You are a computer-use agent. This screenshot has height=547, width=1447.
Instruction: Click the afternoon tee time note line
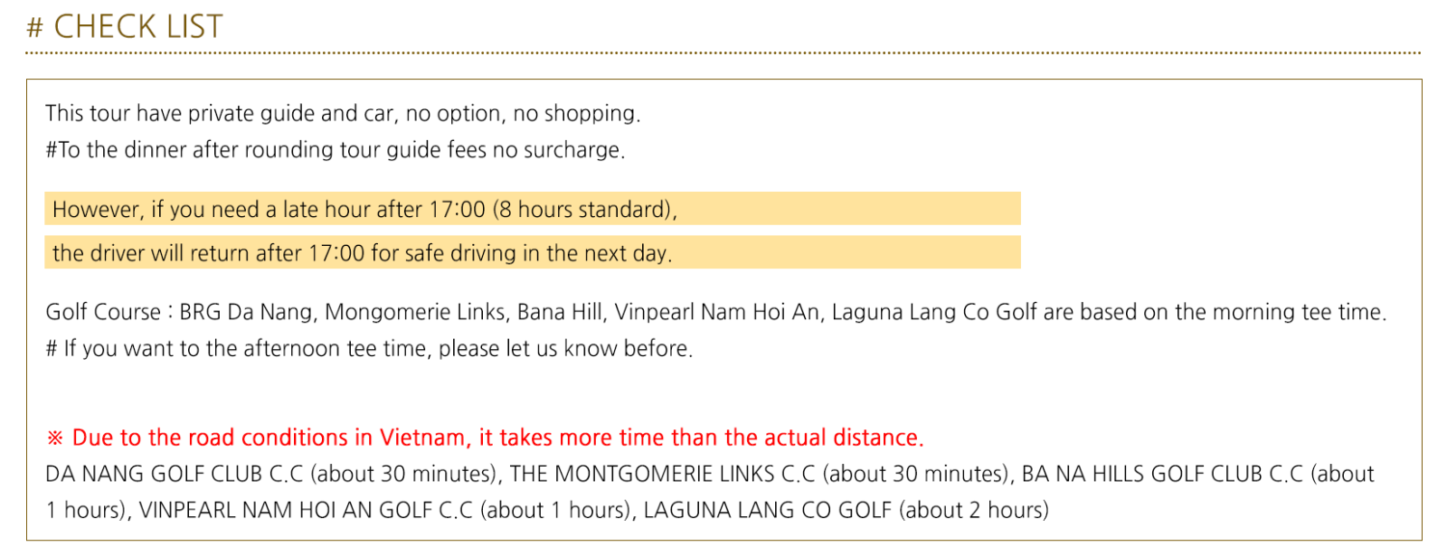[x=369, y=349]
